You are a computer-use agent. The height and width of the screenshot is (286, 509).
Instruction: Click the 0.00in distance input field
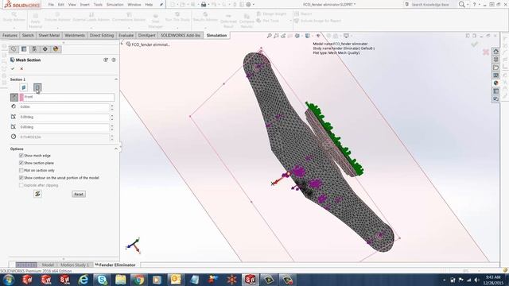point(64,106)
